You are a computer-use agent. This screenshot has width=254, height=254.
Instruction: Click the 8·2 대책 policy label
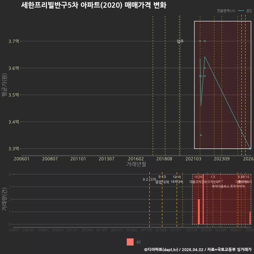click(149, 179)
